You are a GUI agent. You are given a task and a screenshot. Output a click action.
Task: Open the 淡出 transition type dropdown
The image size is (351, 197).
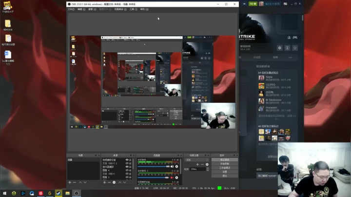197,160
